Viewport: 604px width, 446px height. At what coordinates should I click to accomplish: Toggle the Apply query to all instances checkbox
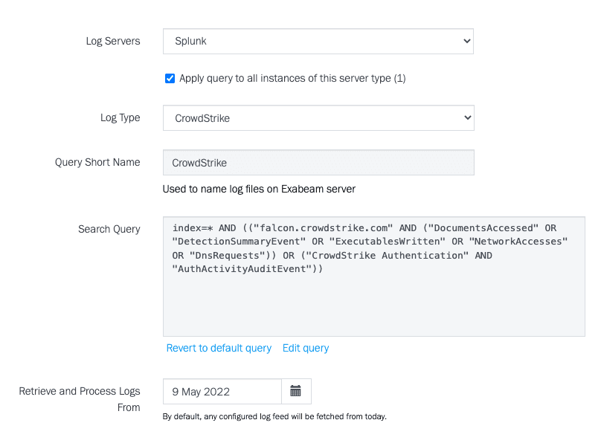170,78
